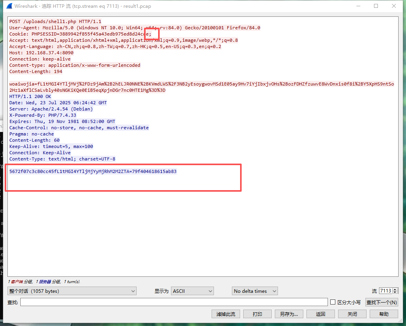Minimize the Follow HTTP Stream window
Screen dimensions: 406x326
[x=357, y=6]
